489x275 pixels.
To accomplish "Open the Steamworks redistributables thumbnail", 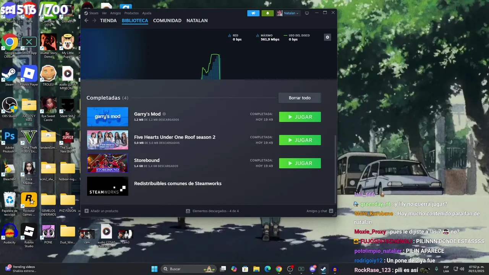I will 107,186.
